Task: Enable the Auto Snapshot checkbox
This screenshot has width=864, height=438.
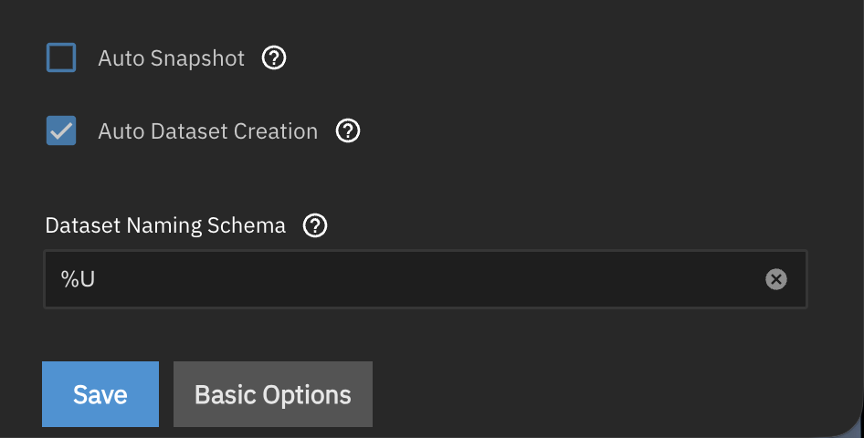Action: [x=61, y=58]
